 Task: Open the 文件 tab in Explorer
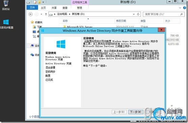point(32,7)
